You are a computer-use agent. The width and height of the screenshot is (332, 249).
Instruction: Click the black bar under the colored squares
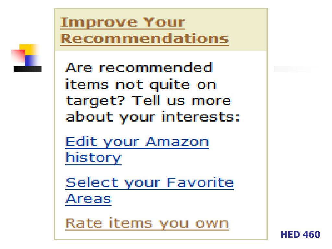(x=28, y=69)
